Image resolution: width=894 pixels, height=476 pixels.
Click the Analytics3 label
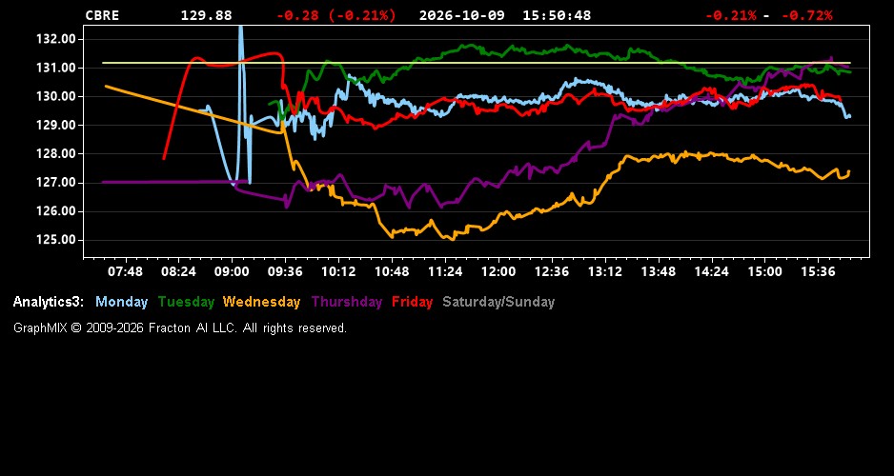tap(49, 302)
